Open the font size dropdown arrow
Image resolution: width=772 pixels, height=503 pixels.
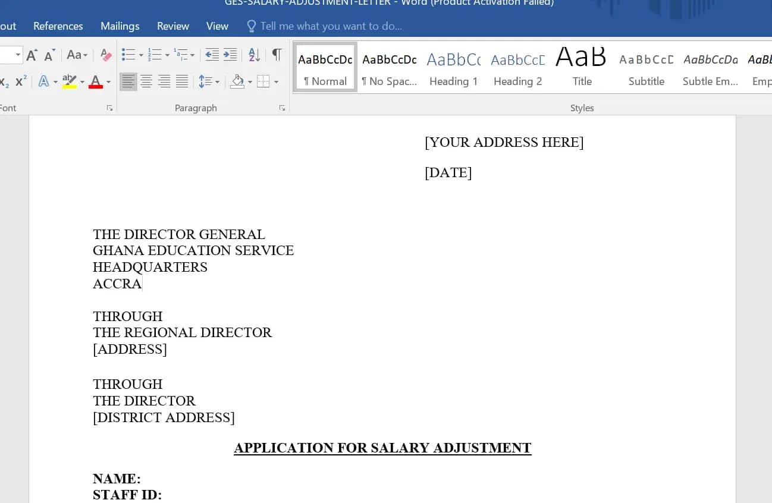point(18,55)
